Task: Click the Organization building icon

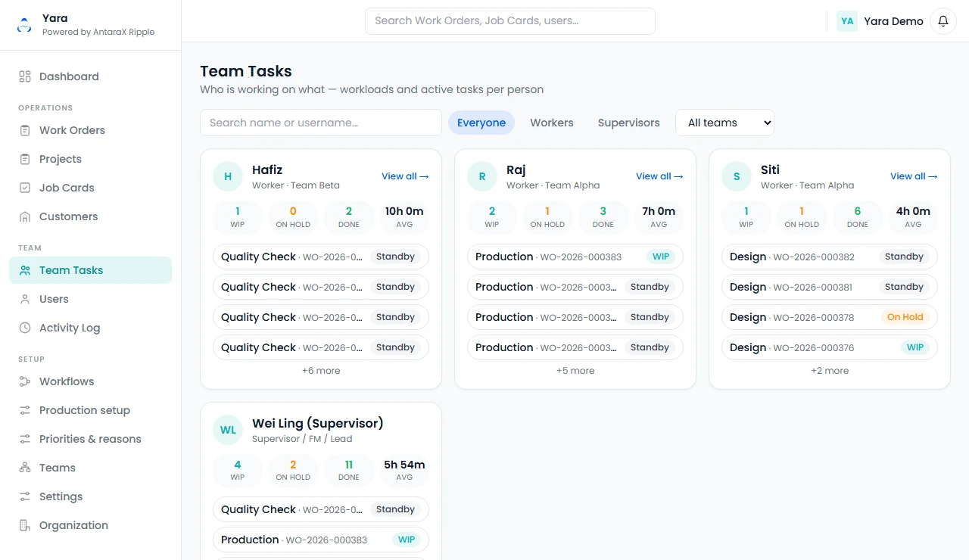Action: pos(25,525)
